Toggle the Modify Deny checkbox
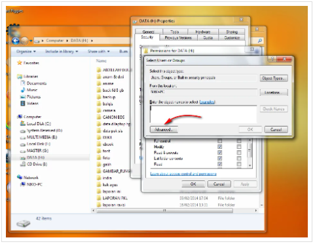This screenshot has height=244, width=315. (239, 146)
